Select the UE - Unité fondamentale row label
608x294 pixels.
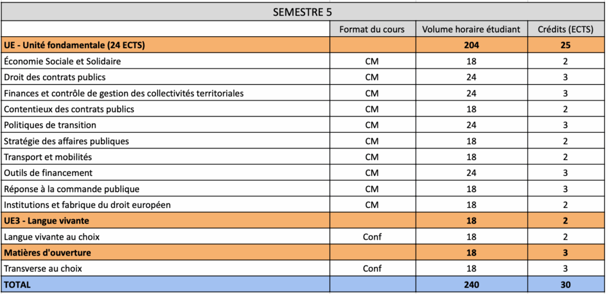click(x=75, y=44)
